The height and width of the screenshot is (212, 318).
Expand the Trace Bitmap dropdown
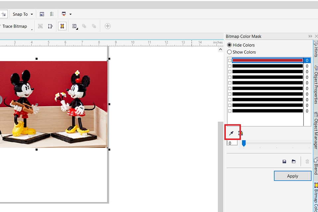[17, 26]
